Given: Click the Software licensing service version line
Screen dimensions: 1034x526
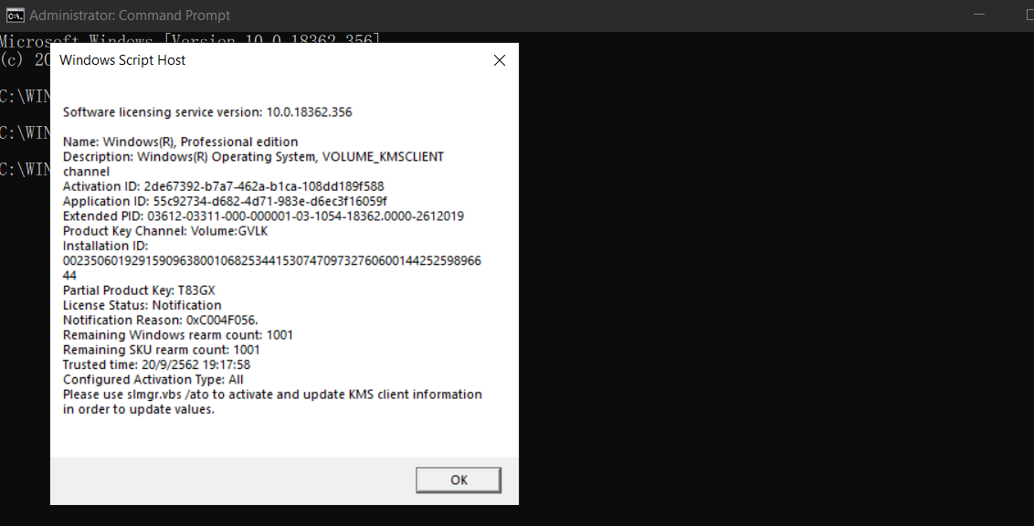Looking at the screenshot, I should point(207,112).
